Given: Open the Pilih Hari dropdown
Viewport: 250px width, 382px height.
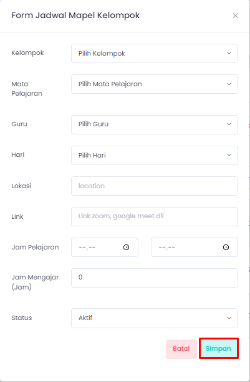Looking at the screenshot, I should click(x=155, y=155).
